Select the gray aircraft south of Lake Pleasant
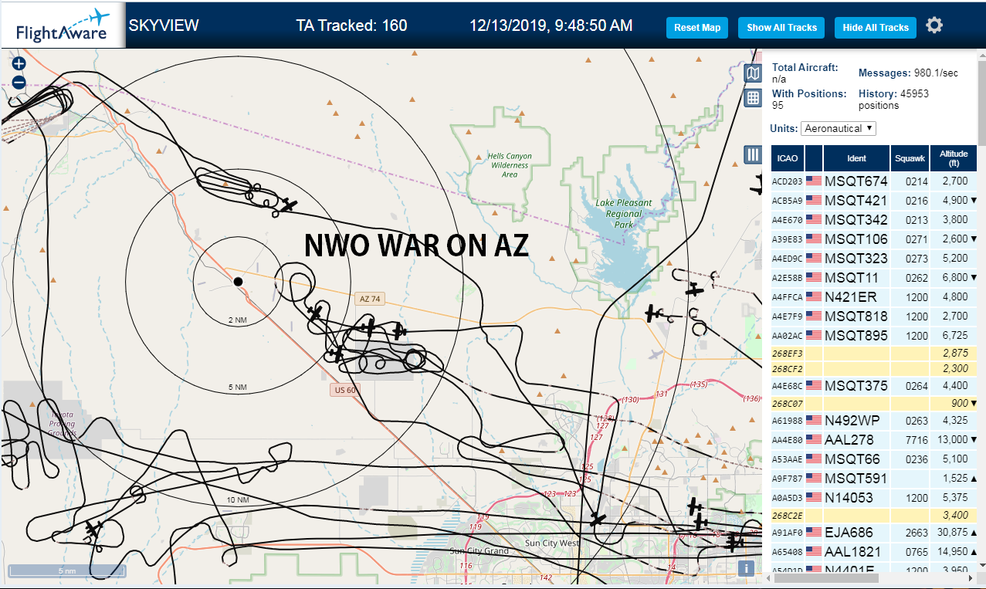 click(x=656, y=354)
